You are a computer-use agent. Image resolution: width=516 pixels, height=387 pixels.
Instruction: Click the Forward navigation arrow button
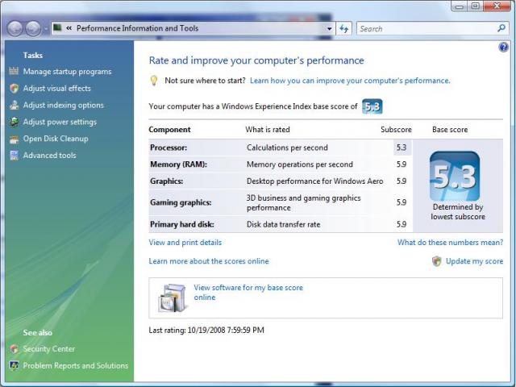tap(33, 29)
